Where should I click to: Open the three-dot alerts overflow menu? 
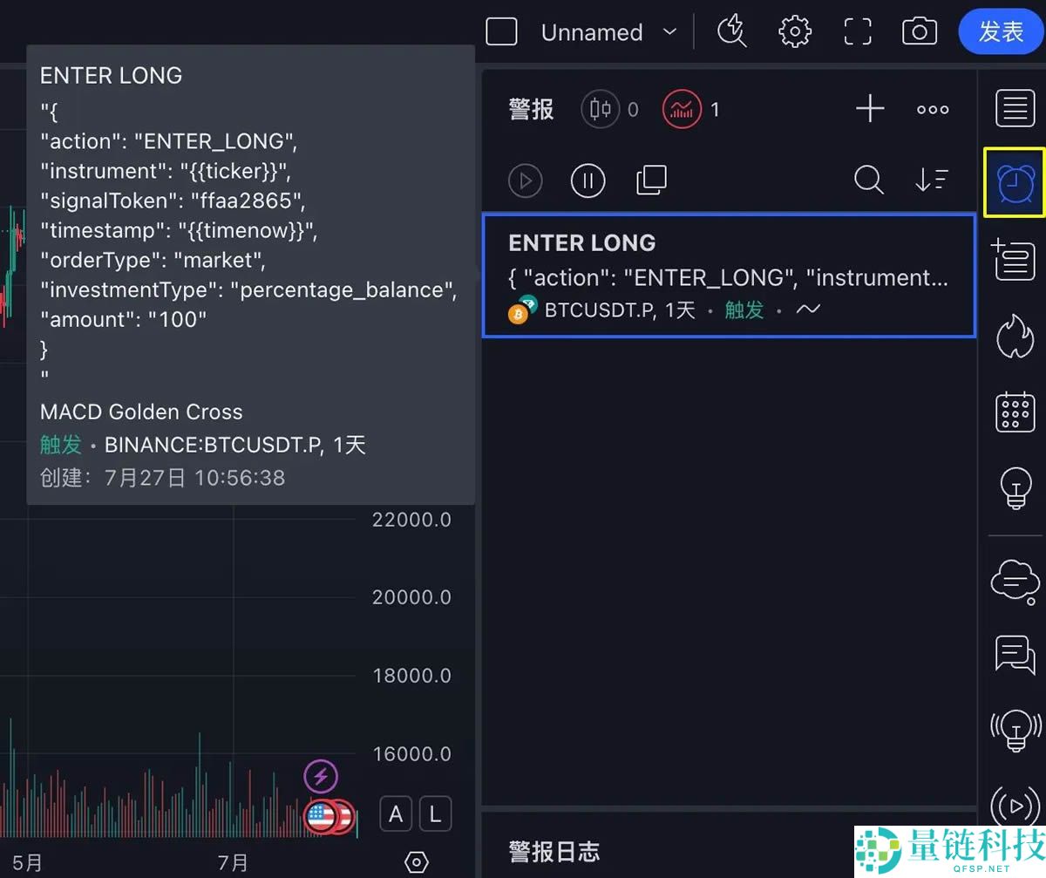click(932, 108)
